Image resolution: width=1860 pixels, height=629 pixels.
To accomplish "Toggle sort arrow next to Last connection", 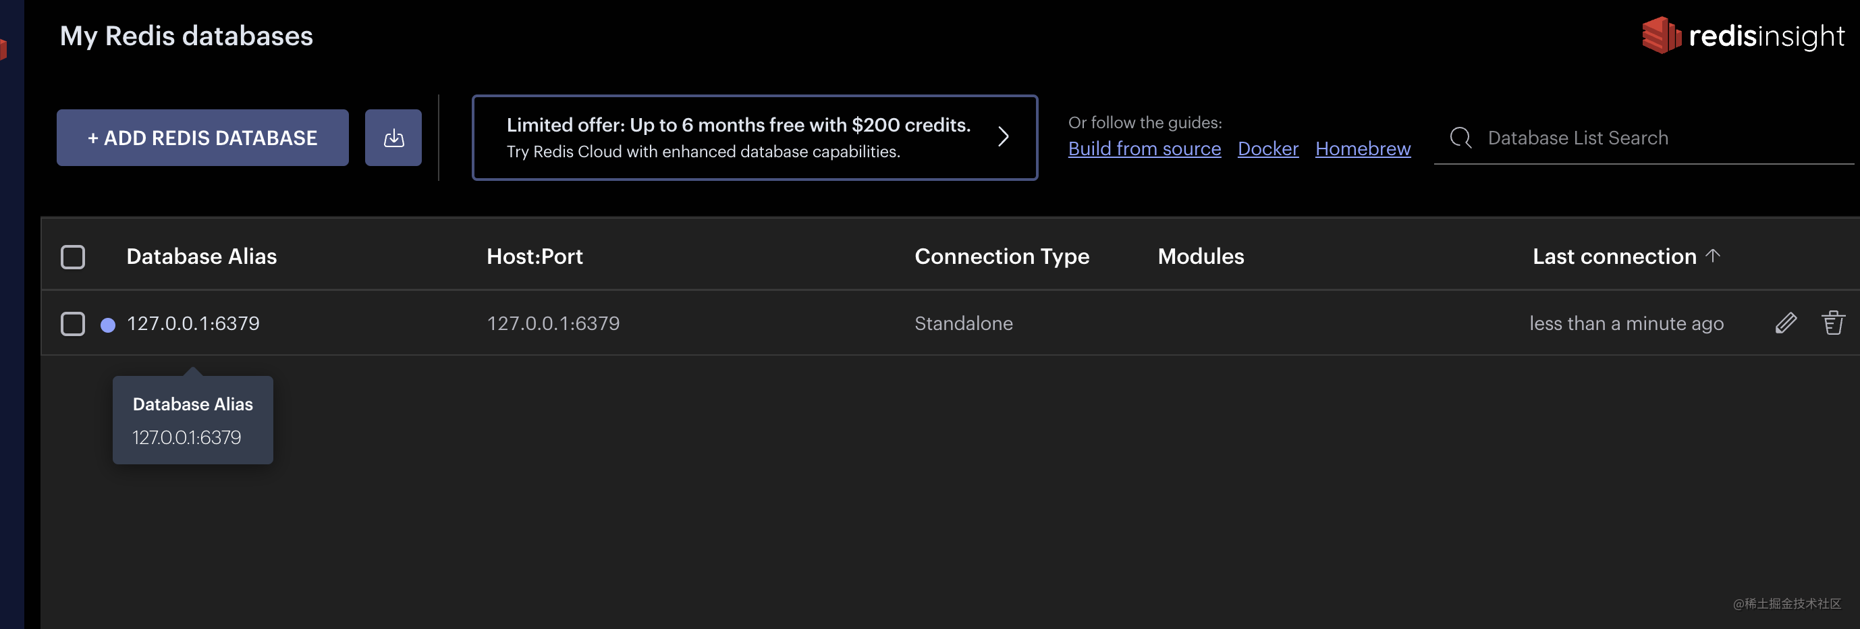I will (1713, 256).
